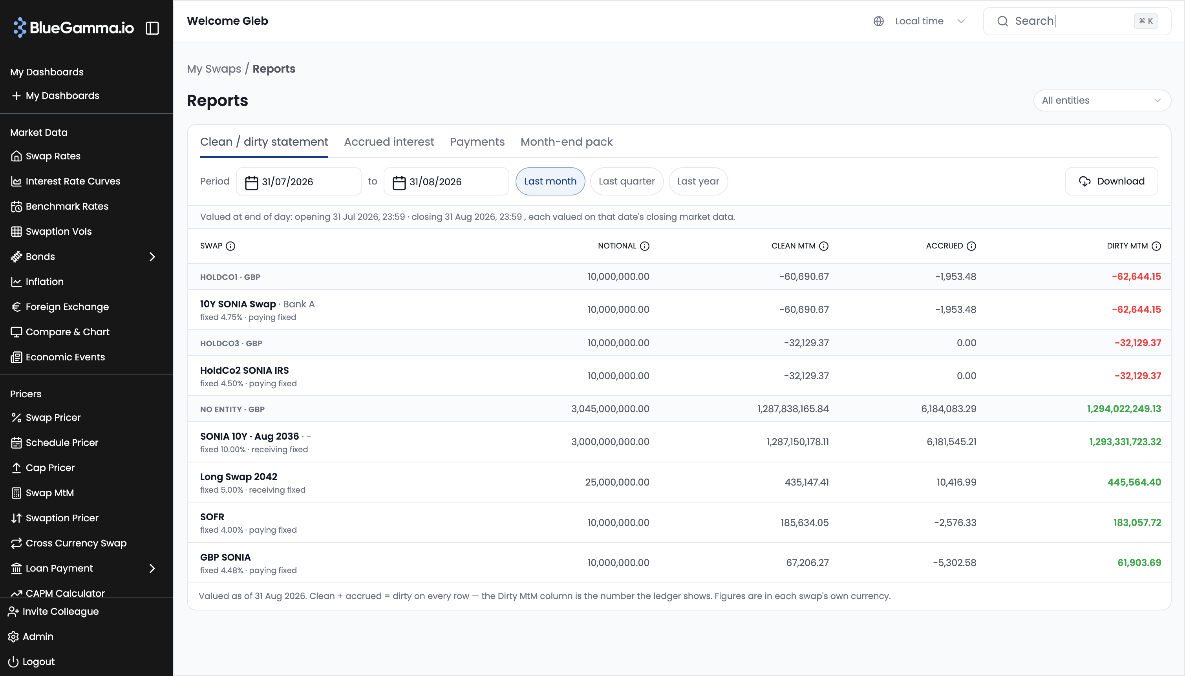Download the report
The height and width of the screenshot is (676, 1185).
[x=1111, y=181]
